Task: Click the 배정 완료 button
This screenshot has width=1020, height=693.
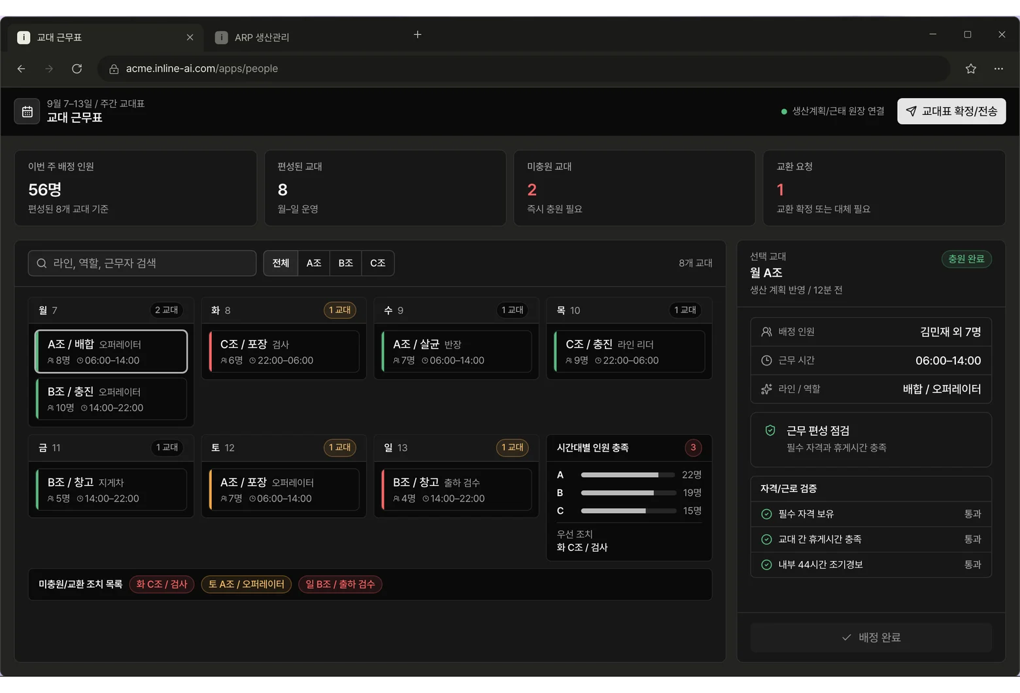Action: point(871,637)
